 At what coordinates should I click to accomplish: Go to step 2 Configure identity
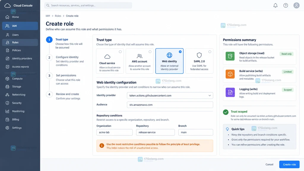coord(49,58)
